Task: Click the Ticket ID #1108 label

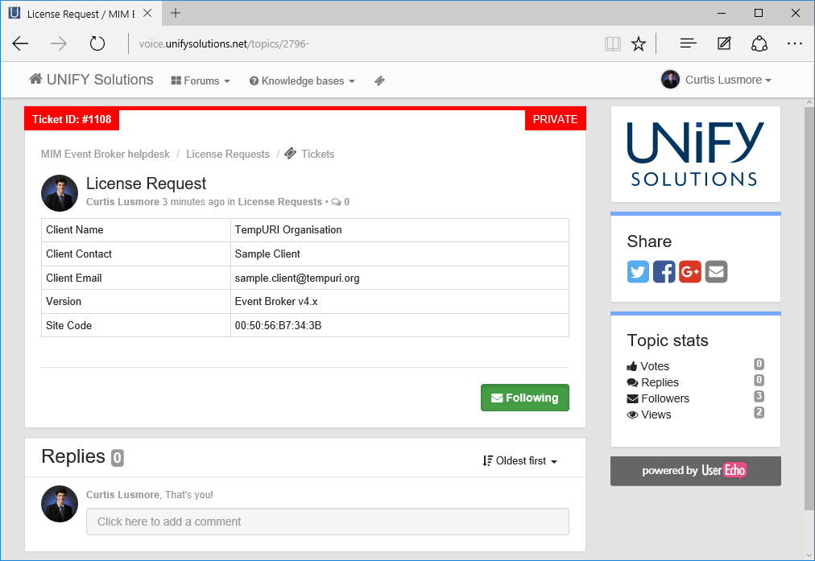Action: click(x=72, y=119)
